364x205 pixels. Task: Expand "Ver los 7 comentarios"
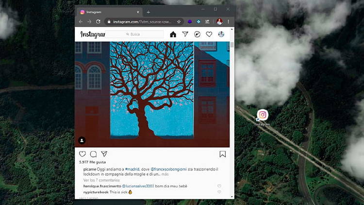tap(95, 180)
